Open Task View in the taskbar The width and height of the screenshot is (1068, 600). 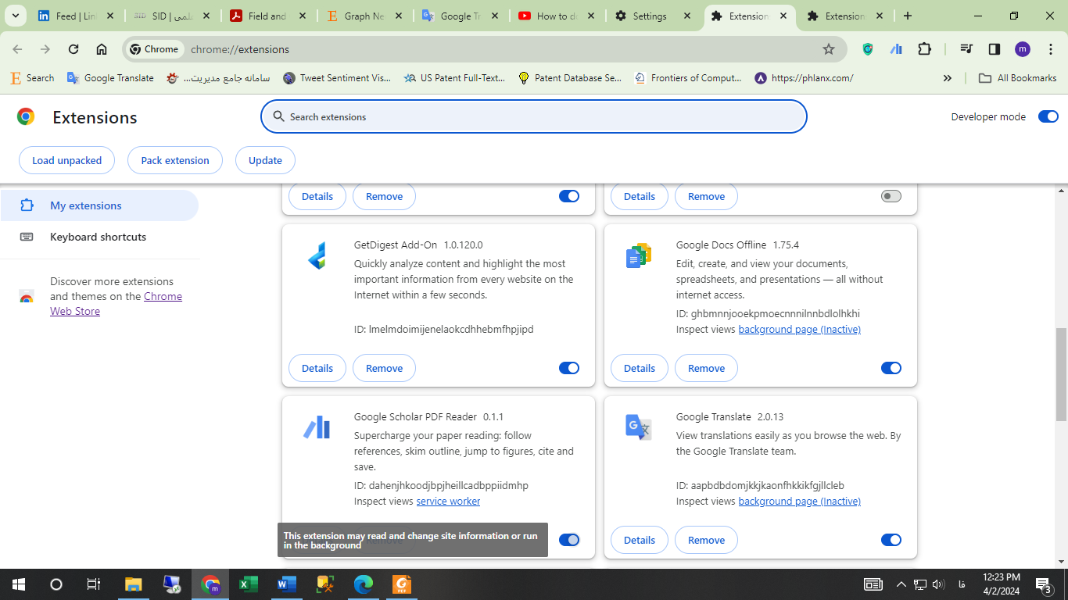[x=93, y=584]
